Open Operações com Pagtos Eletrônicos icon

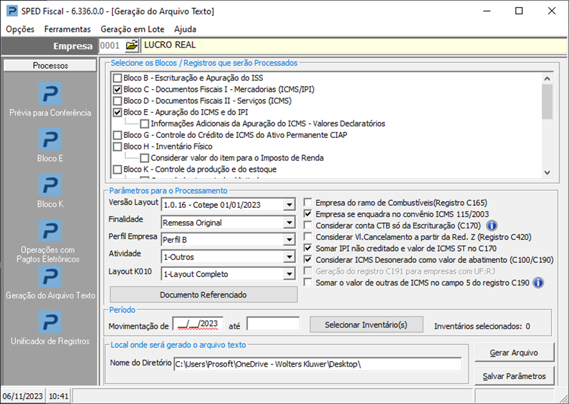pos(50,231)
